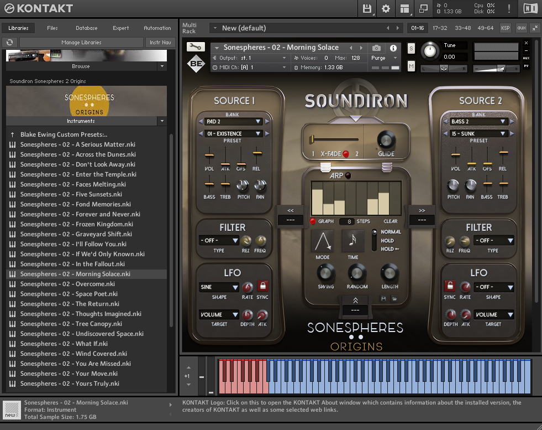Switch to the Libraries tab

[x=18, y=28]
